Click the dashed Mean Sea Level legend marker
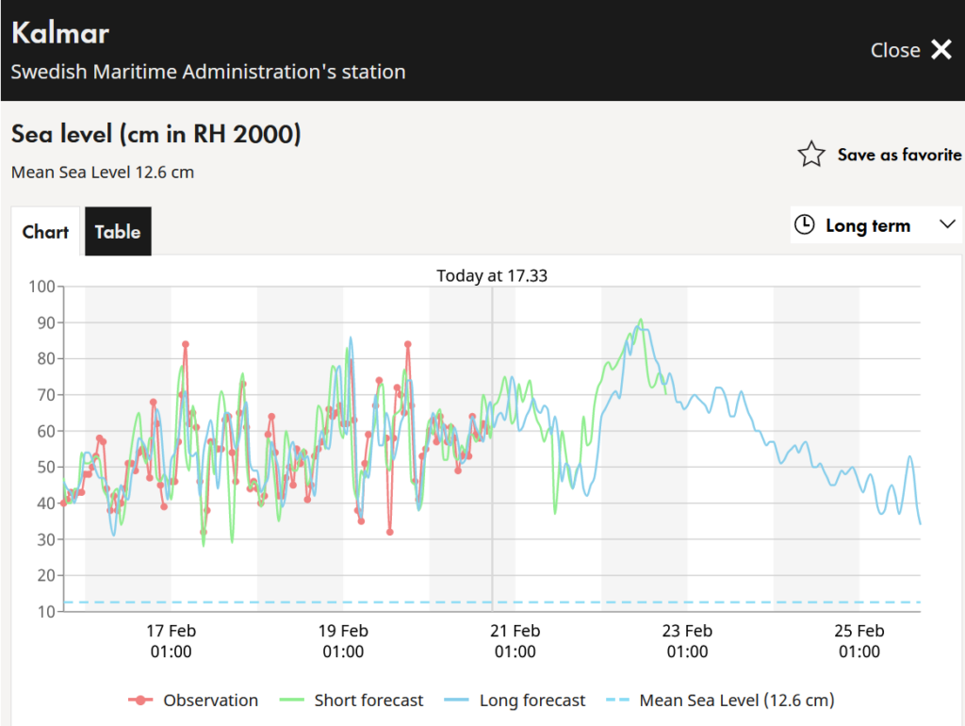Image resolution: width=965 pixels, height=726 pixels. [x=618, y=701]
